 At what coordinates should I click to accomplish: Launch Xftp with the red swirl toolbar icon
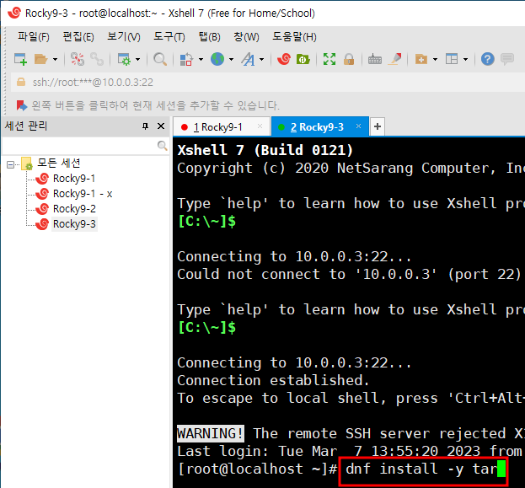pyautogui.click(x=284, y=59)
